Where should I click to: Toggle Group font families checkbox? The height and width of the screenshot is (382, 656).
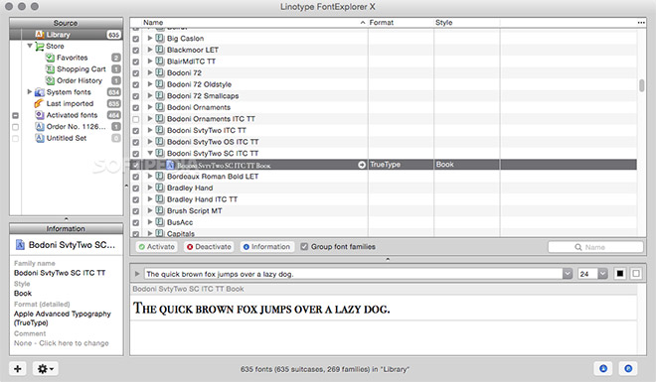click(x=304, y=247)
